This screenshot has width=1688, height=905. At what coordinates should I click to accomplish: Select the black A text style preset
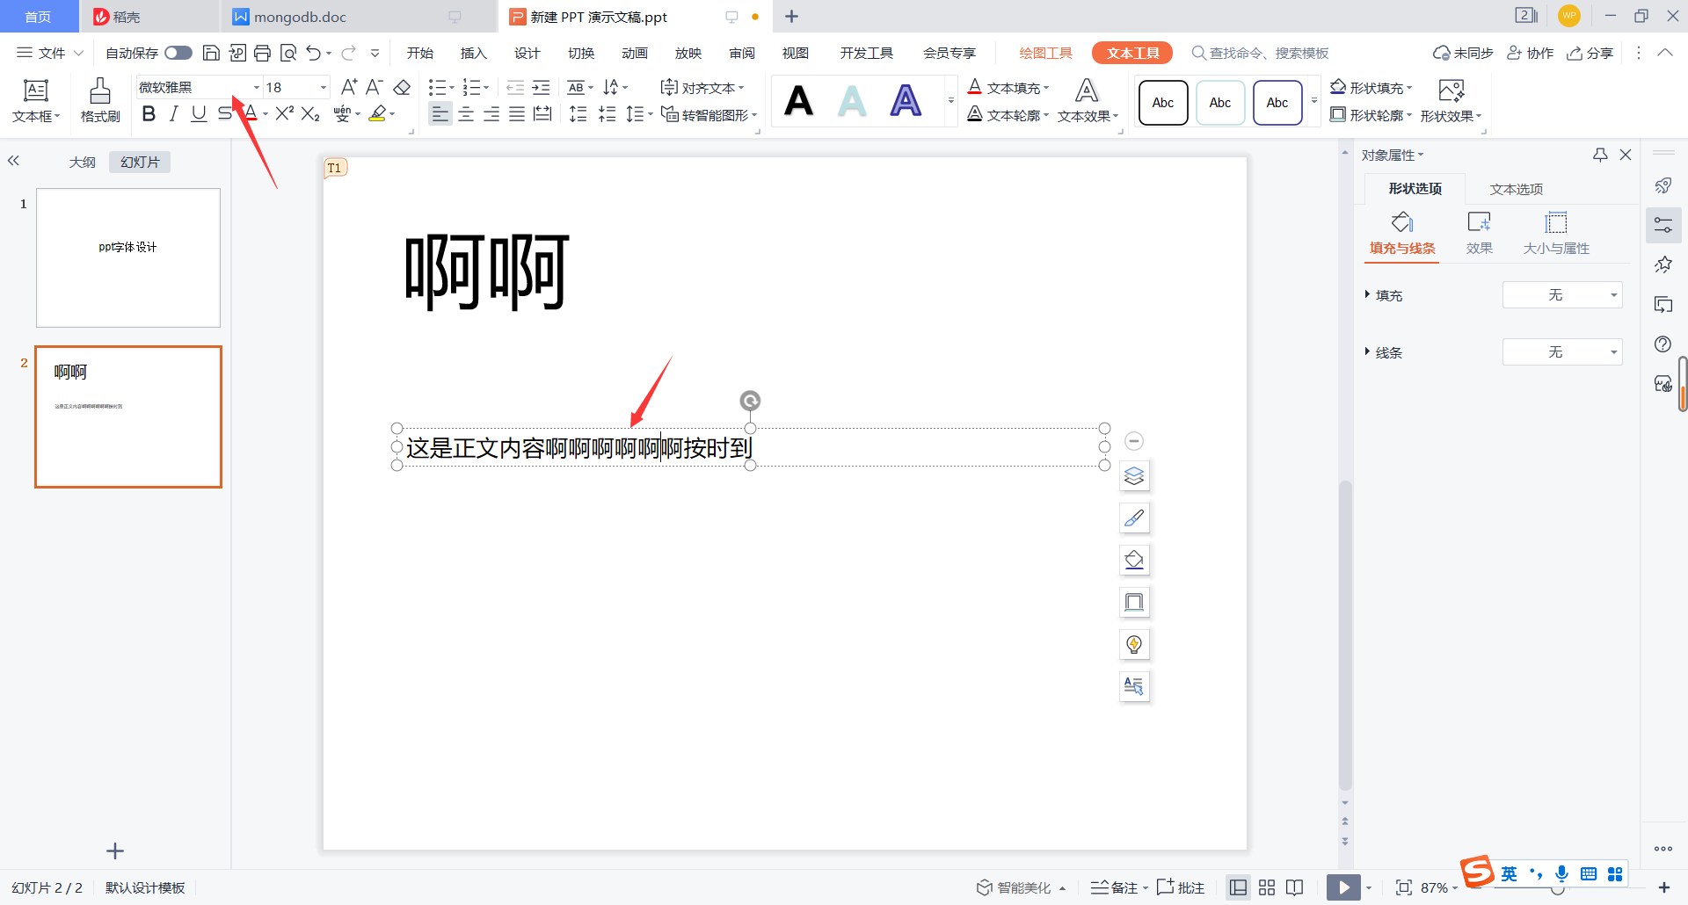[799, 101]
